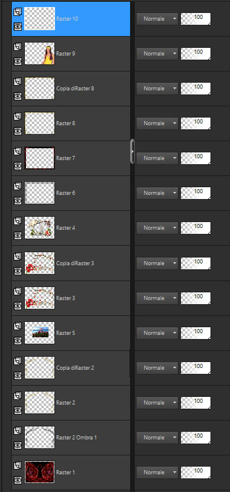Image resolution: width=230 pixels, height=492 pixels.
Task: Open Normale blend mode dropdown for Raster 6
Action: pos(157,193)
